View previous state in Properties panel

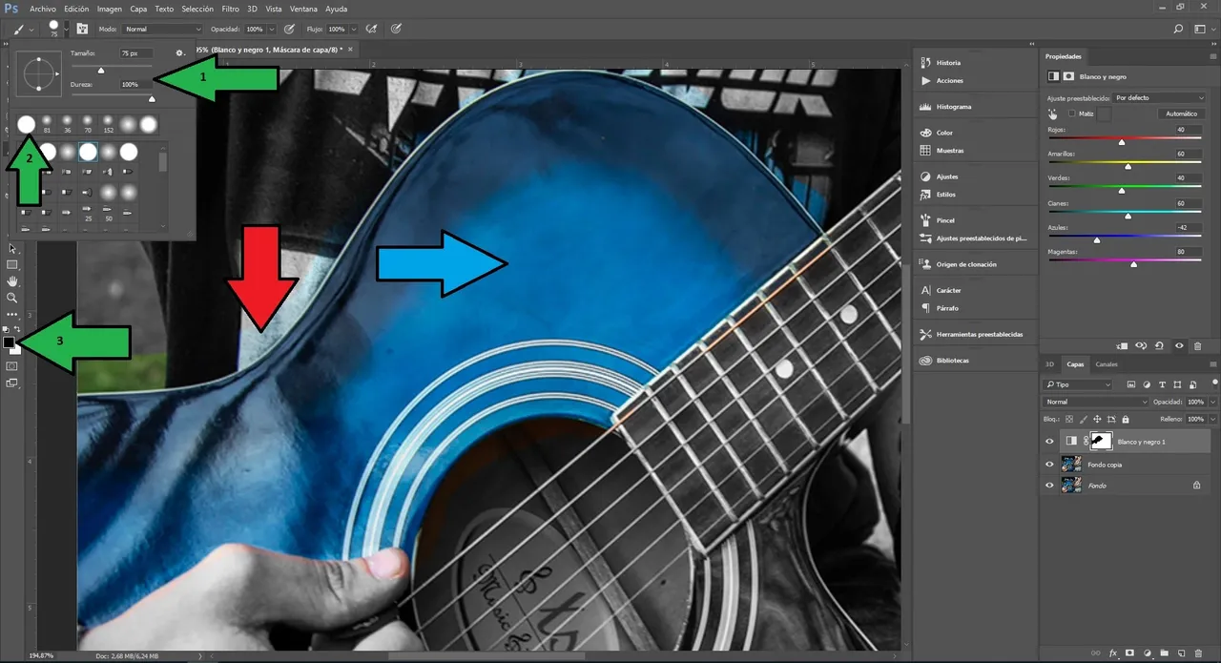tap(1140, 345)
